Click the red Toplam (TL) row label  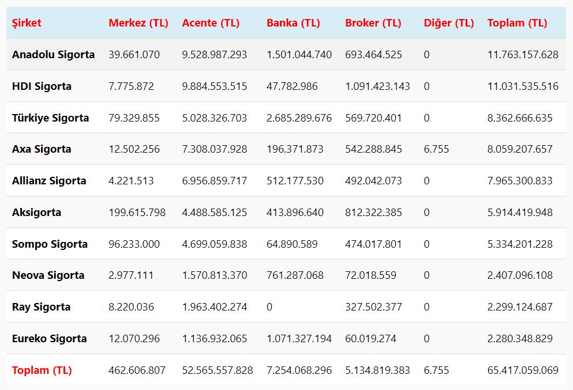[42, 370]
